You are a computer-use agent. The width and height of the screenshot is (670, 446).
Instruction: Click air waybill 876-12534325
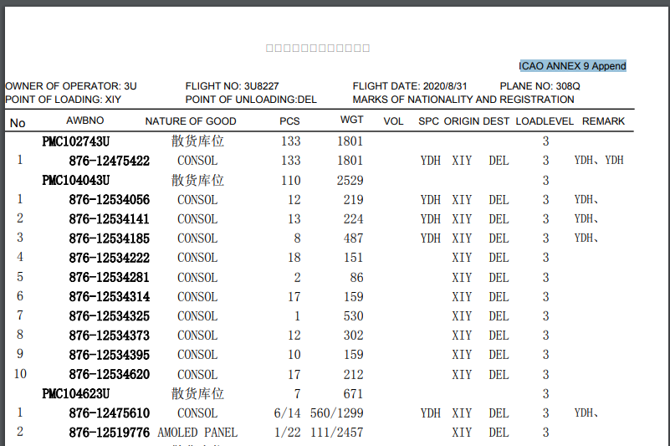click(x=109, y=316)
